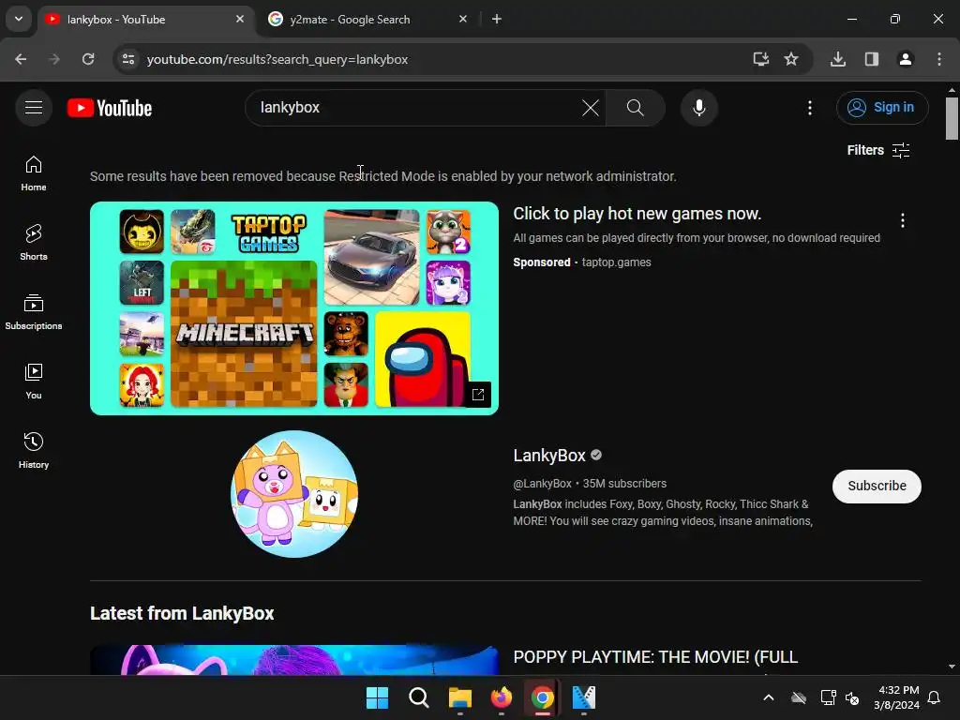Open a new browser tab

point(497,19)
